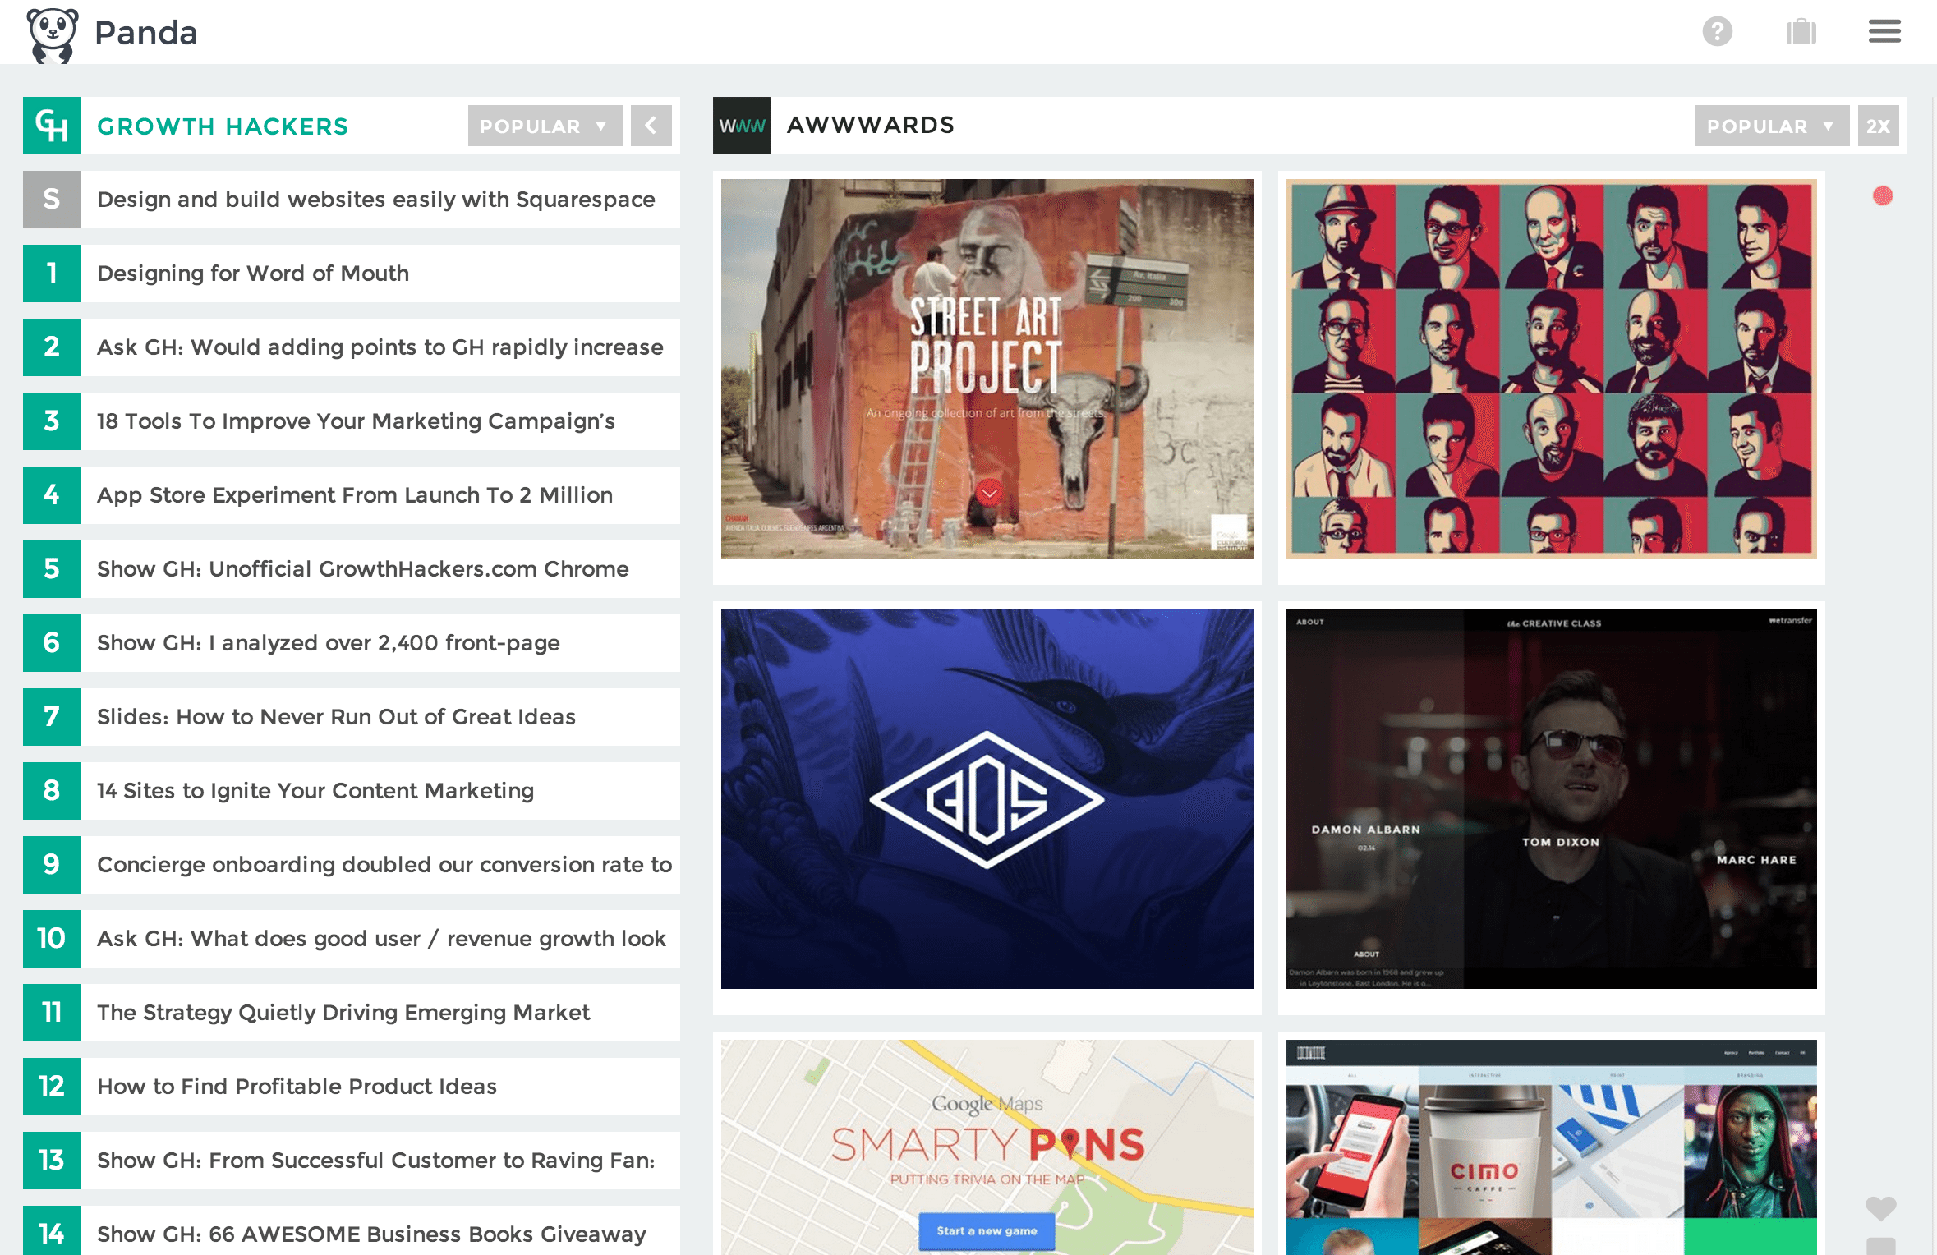This screenshot has height=1255, width=1937.
Task: Toggle the 2X view button on Awwwards
Action: click(1879, 126)
